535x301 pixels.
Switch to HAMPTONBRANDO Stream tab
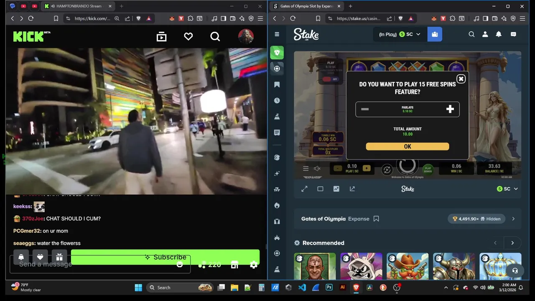coord(78,6)
